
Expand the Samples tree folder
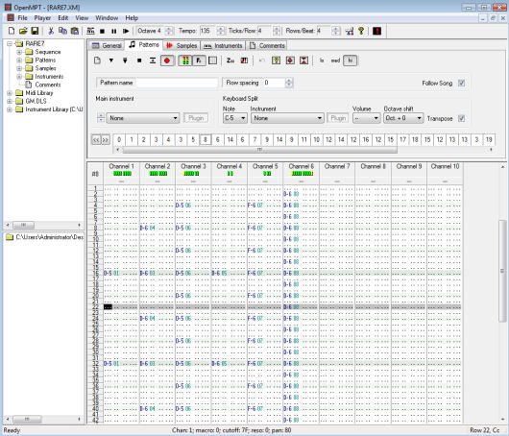(19, 68)
